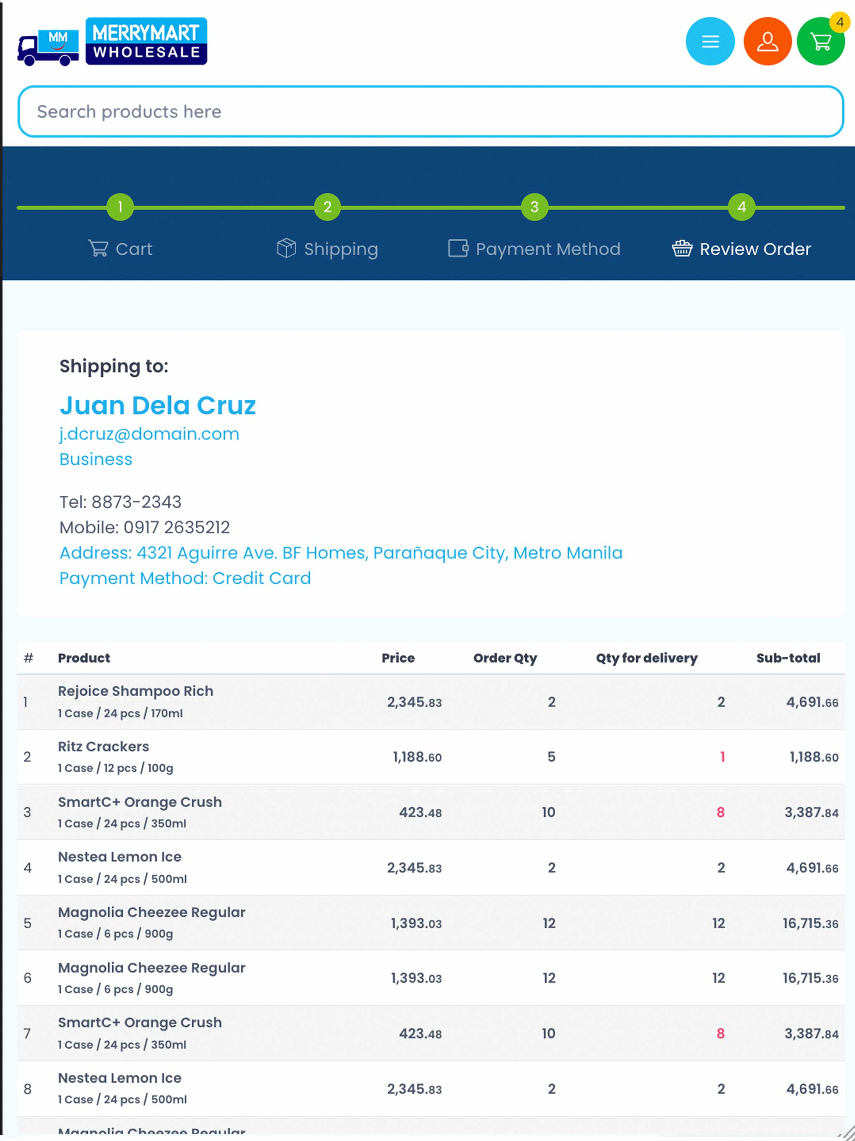Click Ritz Crackers price 1,188.60
The image size is (855, 1141).
[417, 757]
